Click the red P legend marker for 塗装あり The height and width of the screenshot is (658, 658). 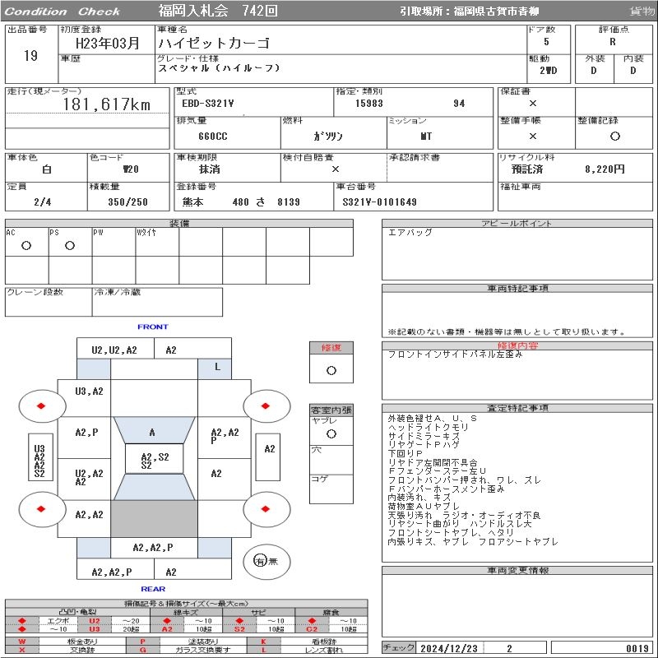pos(142,642)
